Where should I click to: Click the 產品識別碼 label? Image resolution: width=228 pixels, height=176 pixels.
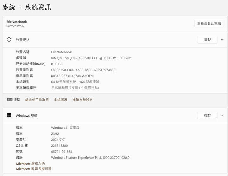24,76
